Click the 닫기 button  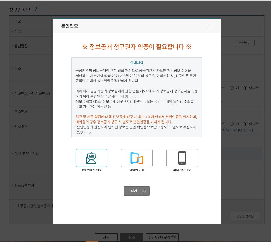[137, 191]
